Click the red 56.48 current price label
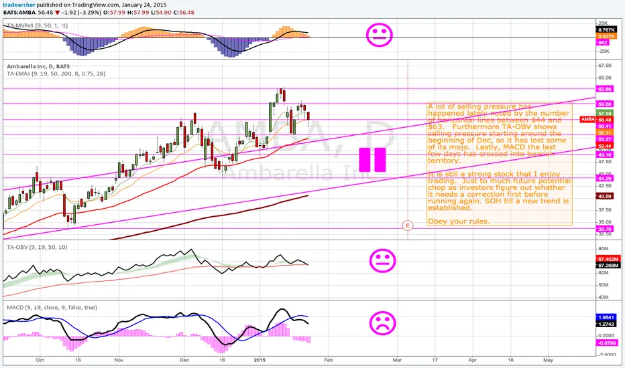 [x=605, y=120]
